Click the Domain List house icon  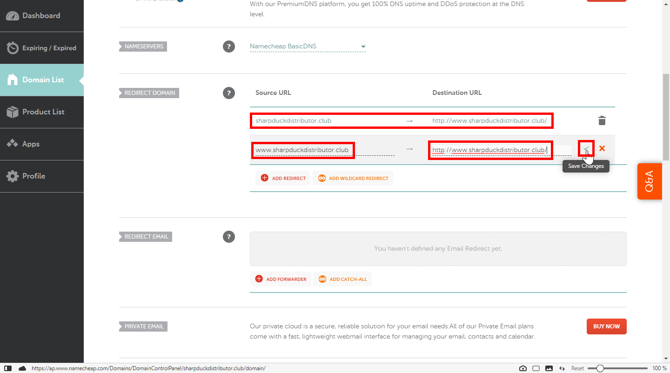13,80
